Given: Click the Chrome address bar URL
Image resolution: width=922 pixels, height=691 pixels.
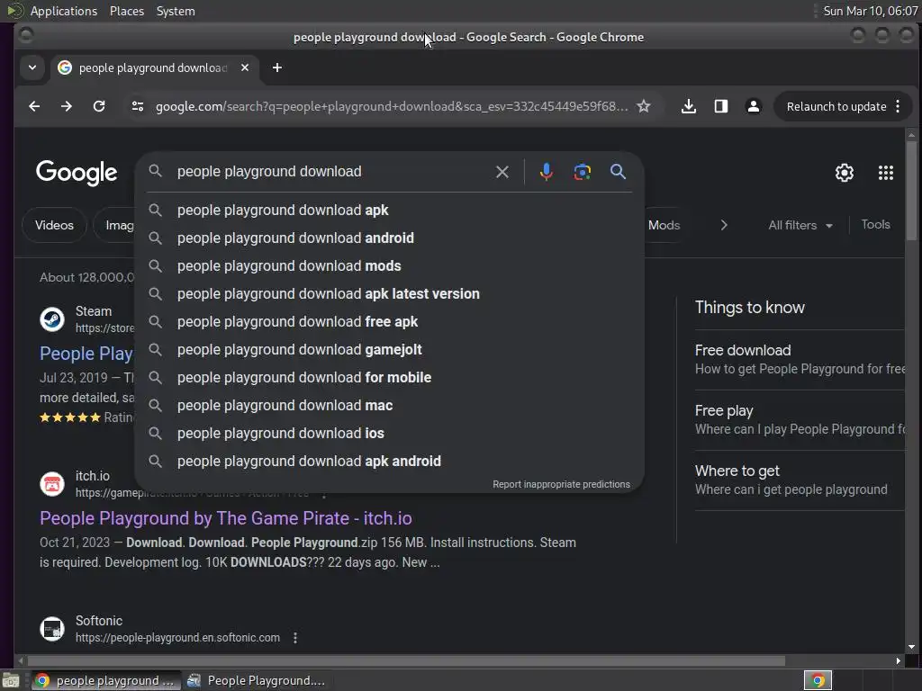Looking at the screenshot, I should coord(391,106).
